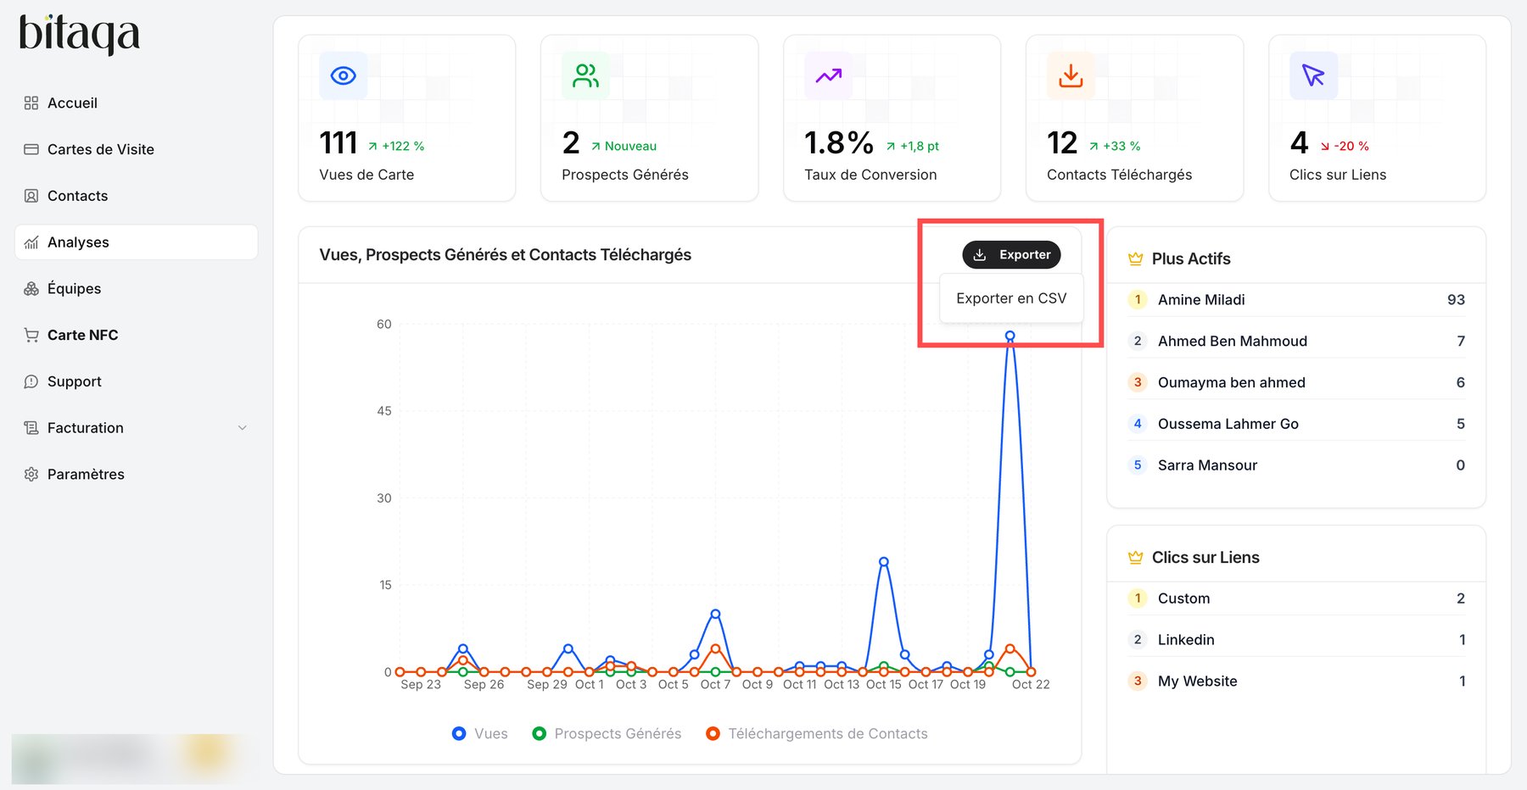Click the Oct 22 peak data point for Vues
Screen dimensions: 1527x790
click(x=1010, y=337)
